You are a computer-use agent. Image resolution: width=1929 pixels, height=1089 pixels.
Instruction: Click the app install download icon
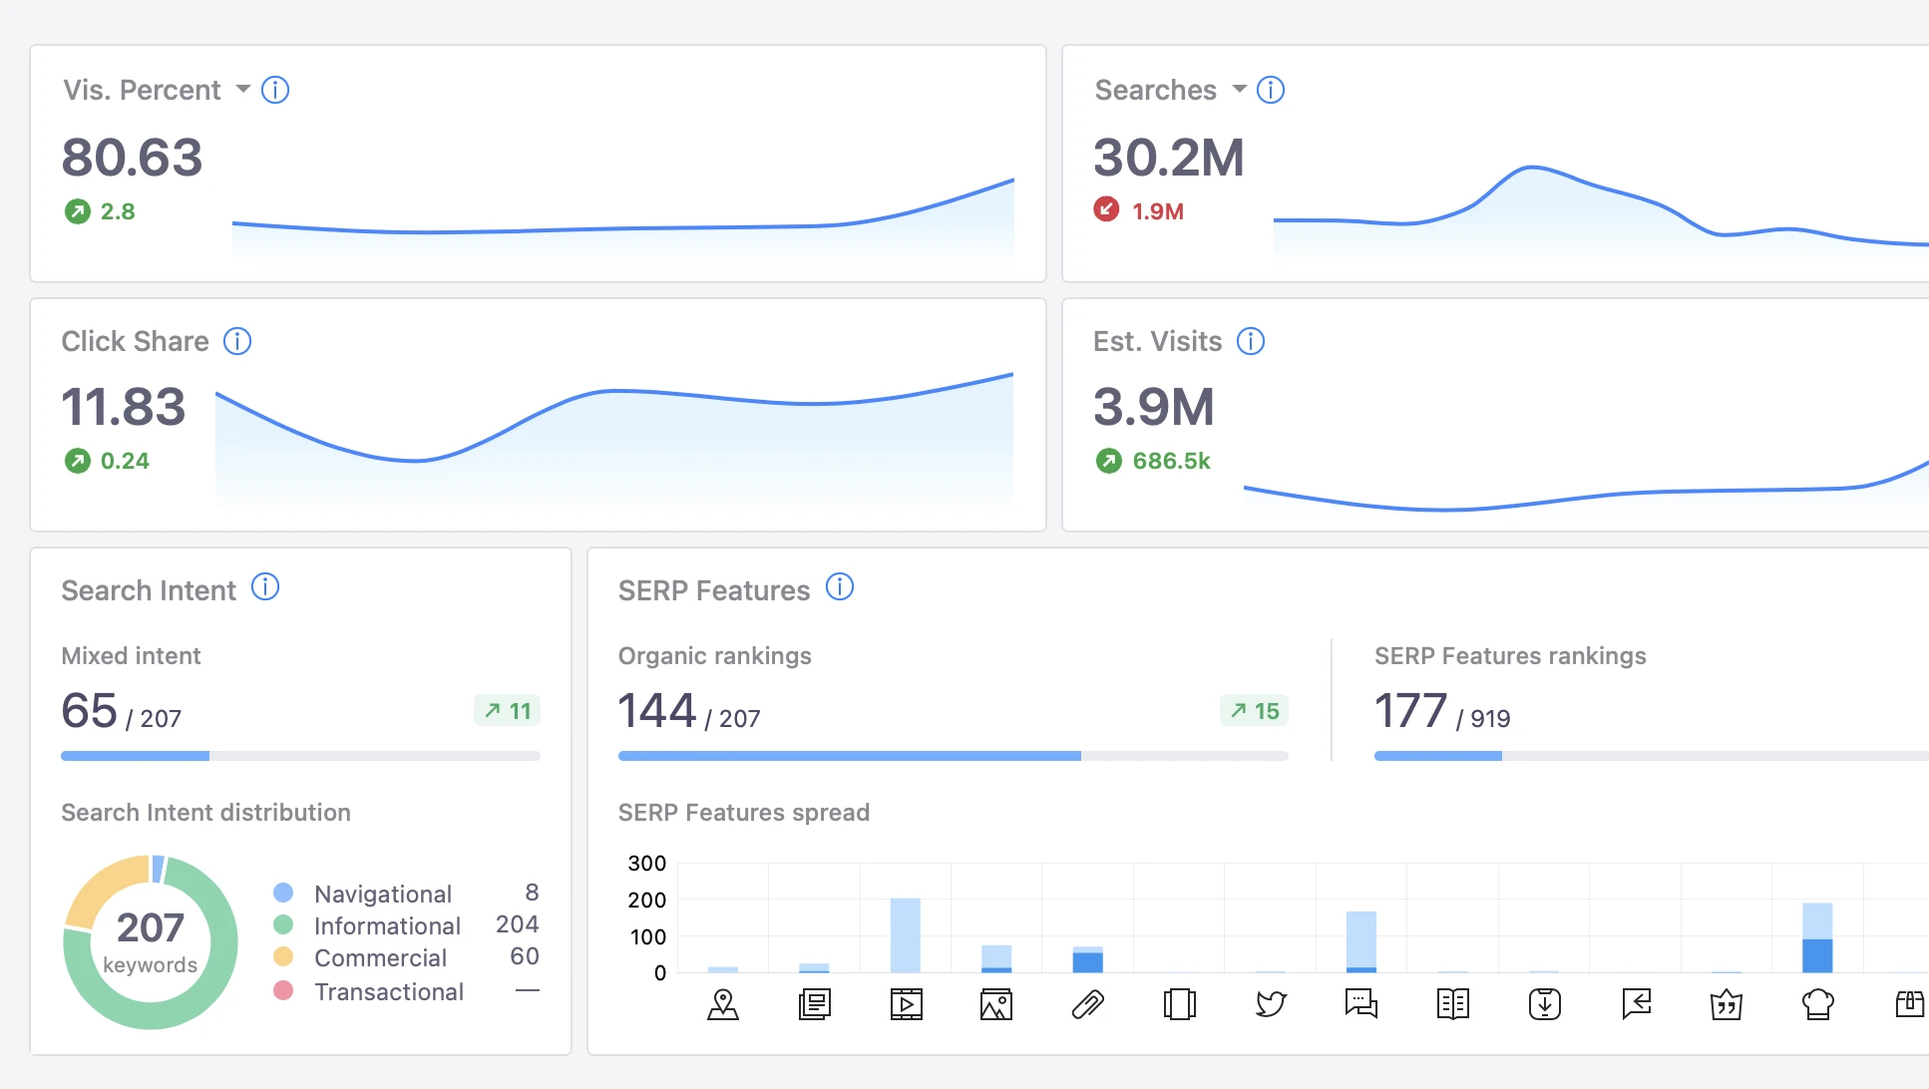[1543, 1004]
